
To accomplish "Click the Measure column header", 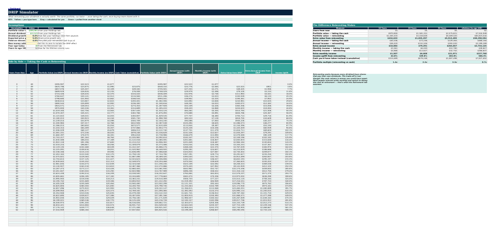I will point(341,28).
